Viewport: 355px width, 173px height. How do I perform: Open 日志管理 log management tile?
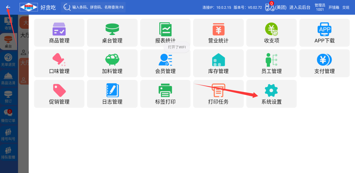tap(112, 94)
